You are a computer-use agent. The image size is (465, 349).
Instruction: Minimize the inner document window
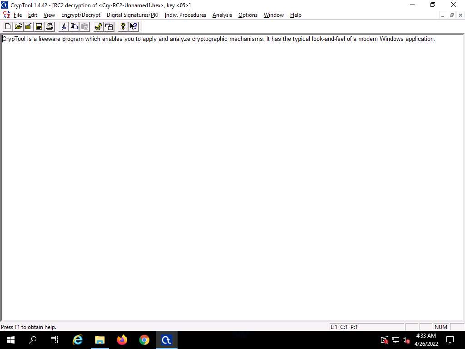coord(443,15)
